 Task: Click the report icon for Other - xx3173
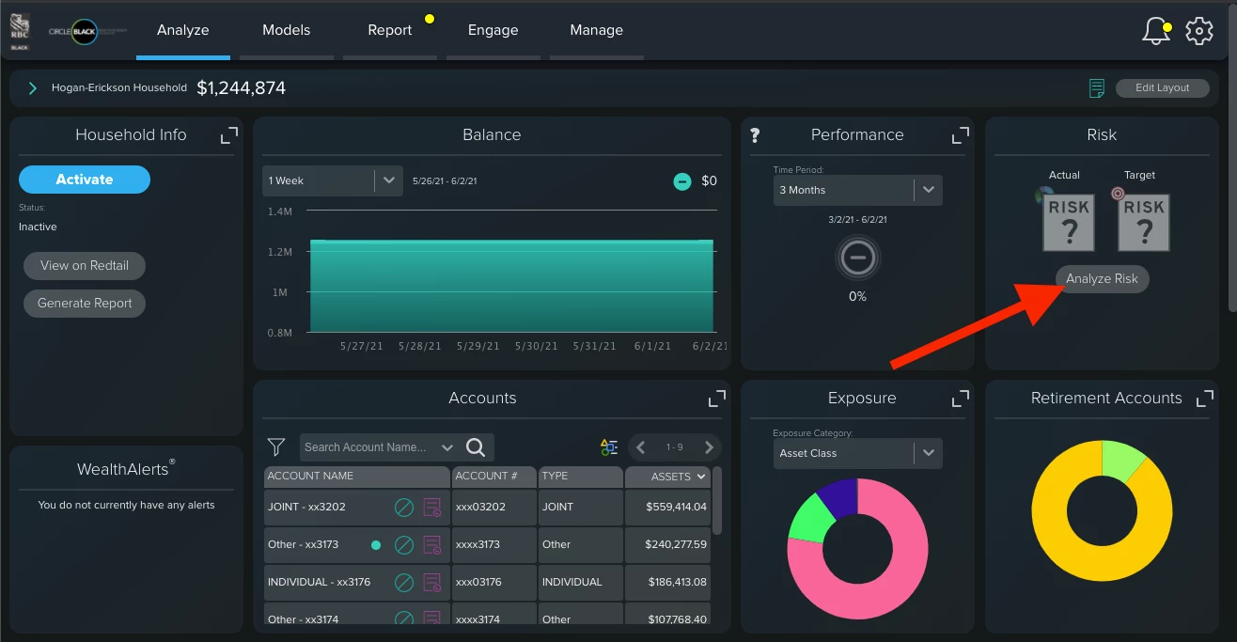coord(431,545)
